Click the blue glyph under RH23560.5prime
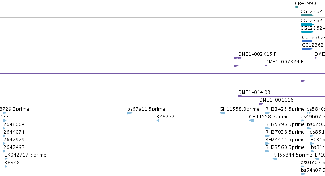The image size is (325, 176). (x=267, y=151)
